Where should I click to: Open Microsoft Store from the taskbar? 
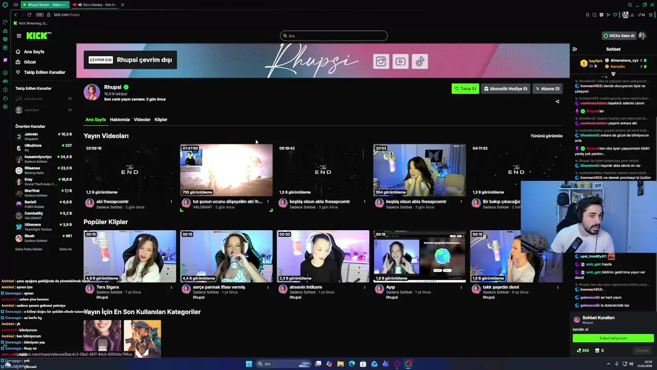pos(363,364)
